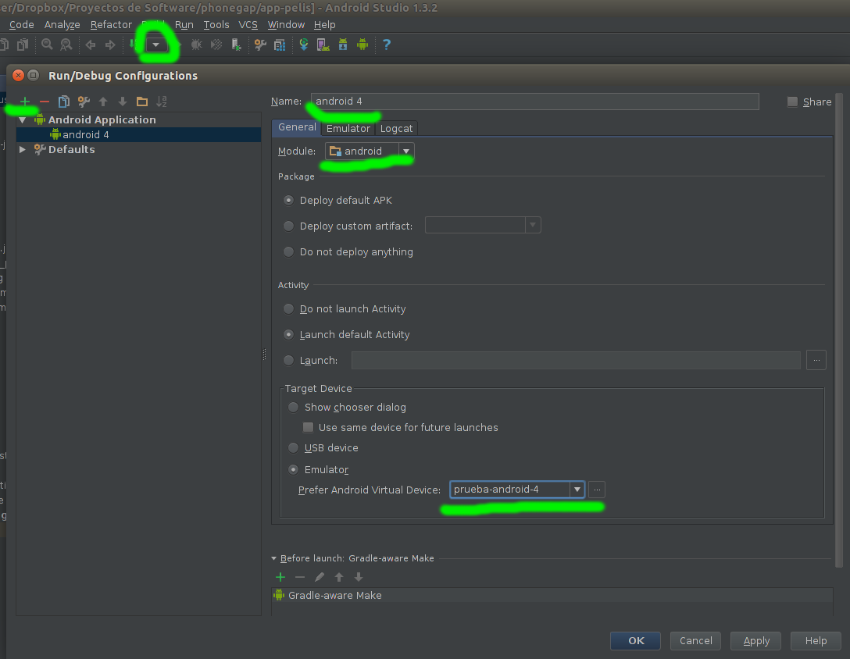The image size is (850, 659).
Task: Click the blue Help question mark in the toolbar
Action: (386, 45)
